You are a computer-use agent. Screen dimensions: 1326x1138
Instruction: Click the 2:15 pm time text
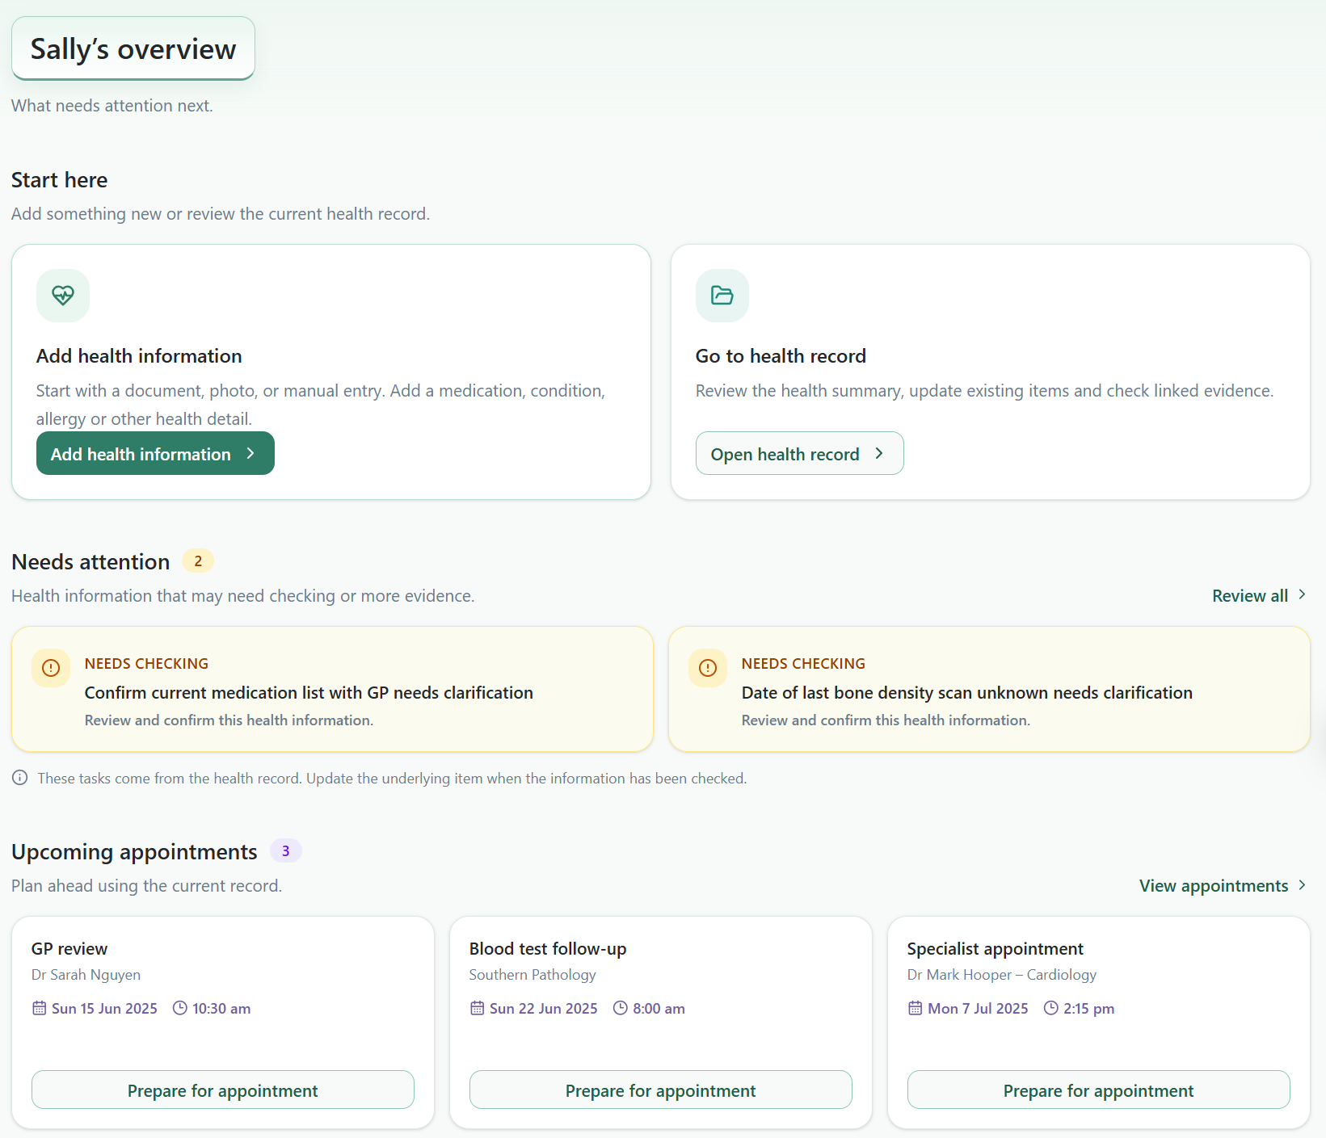[1088, 1008]
